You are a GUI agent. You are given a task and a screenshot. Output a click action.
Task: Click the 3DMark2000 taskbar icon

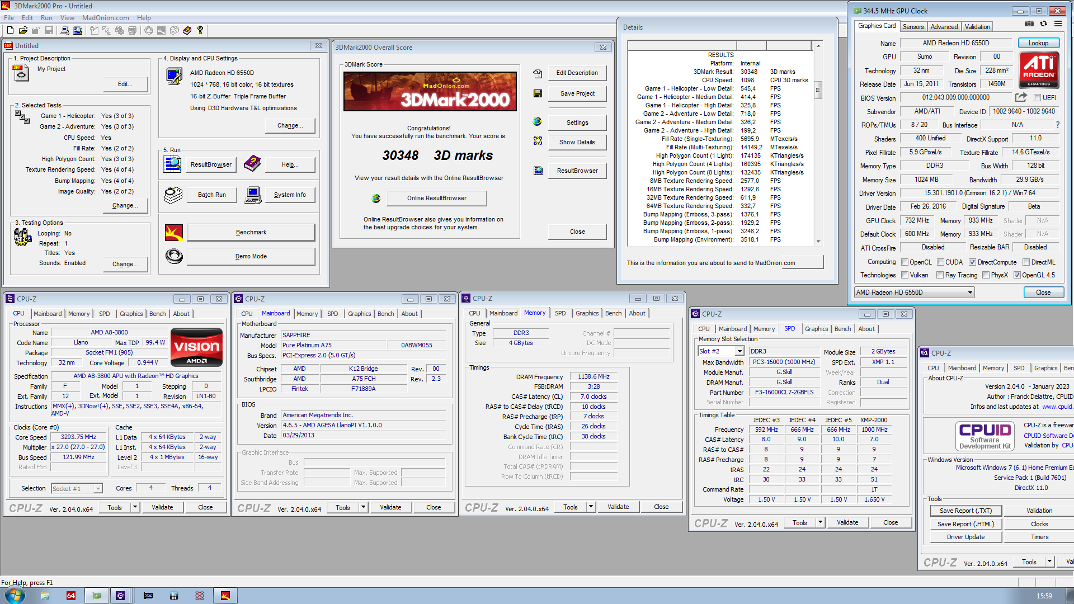click(225, 596)
